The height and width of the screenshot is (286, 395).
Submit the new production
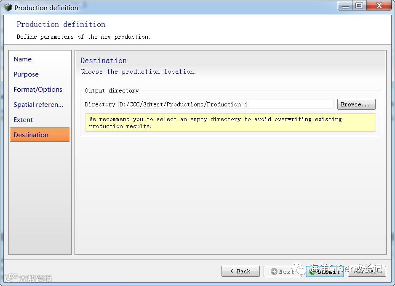point(325,271)
